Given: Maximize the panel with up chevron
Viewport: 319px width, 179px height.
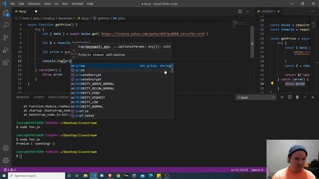Looking at the screenshot, I should point(305,97).
